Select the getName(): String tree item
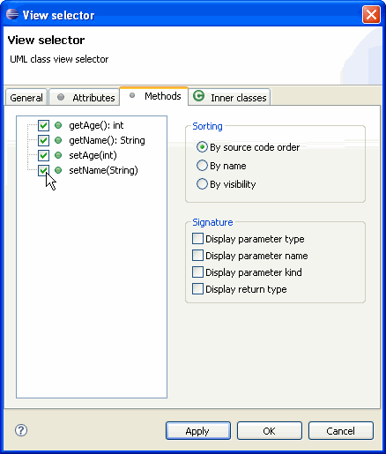 click(107, 140)
